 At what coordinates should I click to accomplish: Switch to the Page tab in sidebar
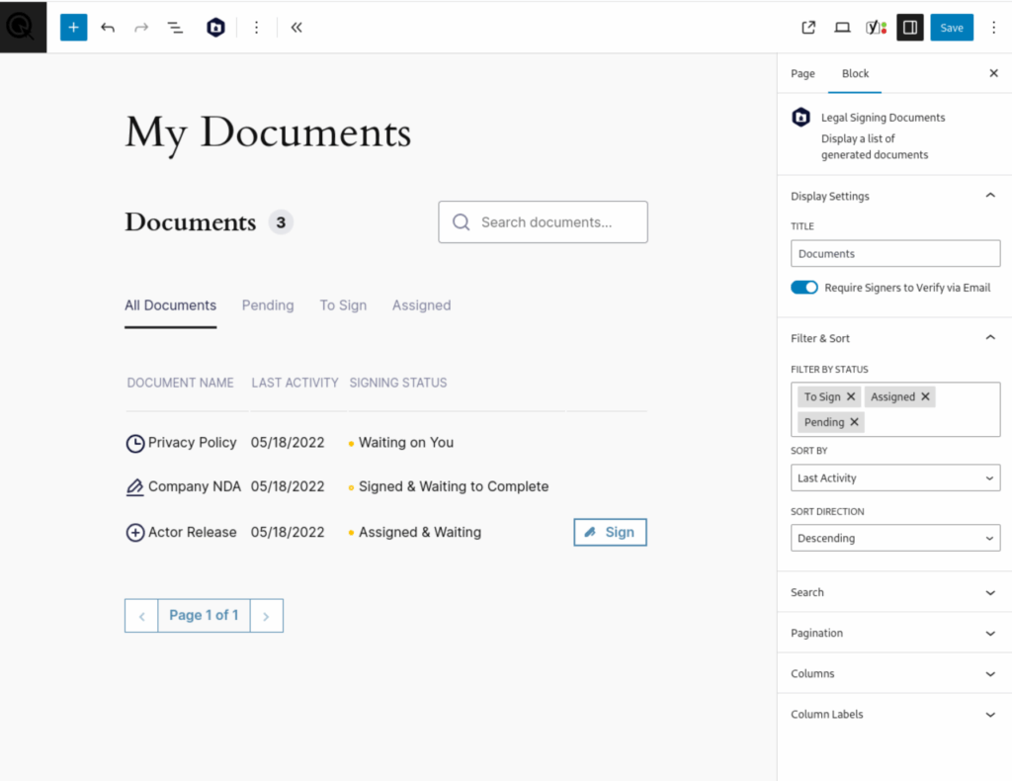tap(803, 73)
